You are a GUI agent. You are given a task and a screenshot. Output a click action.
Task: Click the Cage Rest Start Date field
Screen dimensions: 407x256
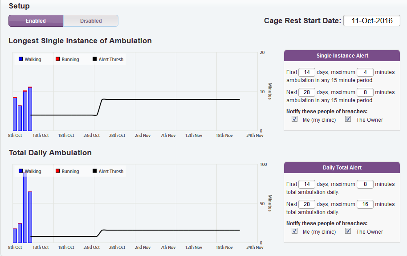click(371, 21)
